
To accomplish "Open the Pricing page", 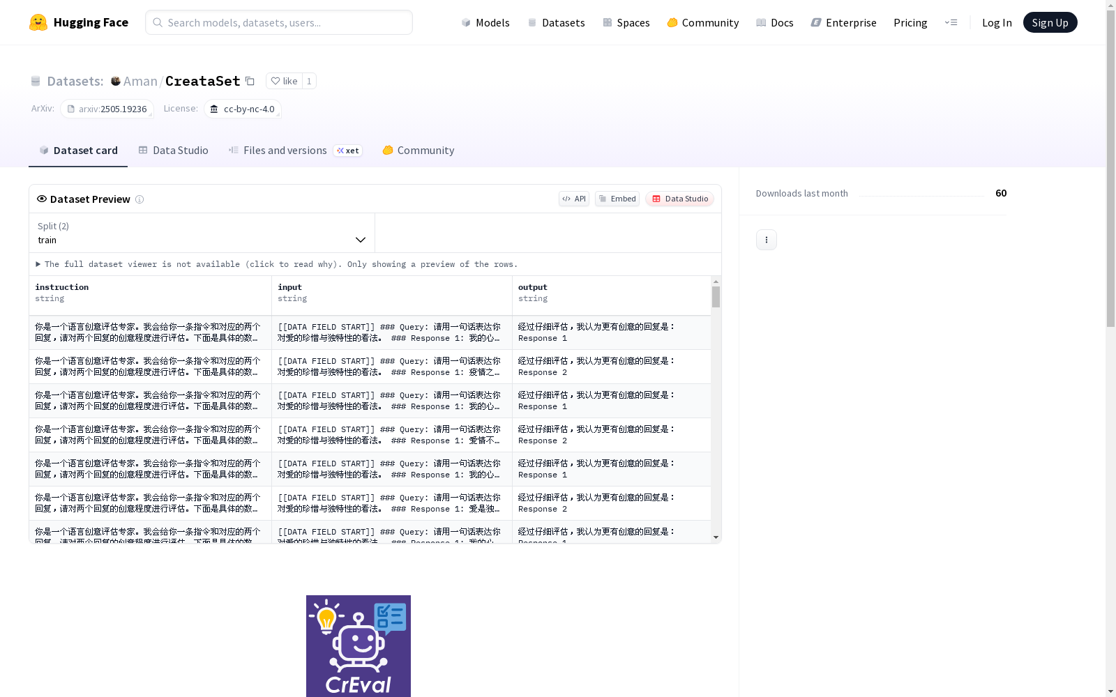I will [910, 22].
